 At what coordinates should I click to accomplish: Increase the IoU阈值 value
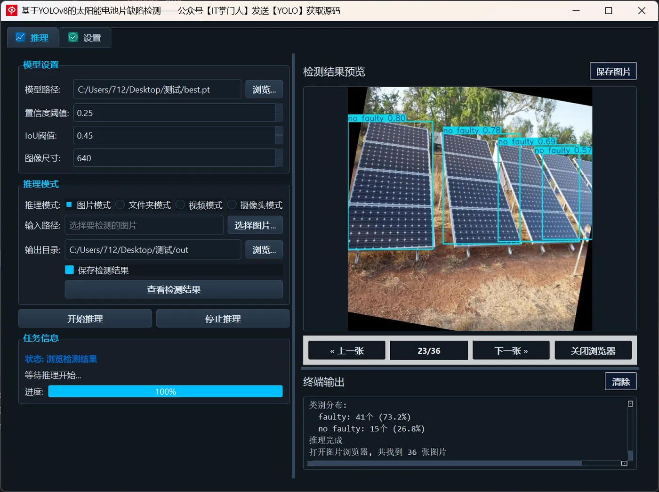coord(279,131)
